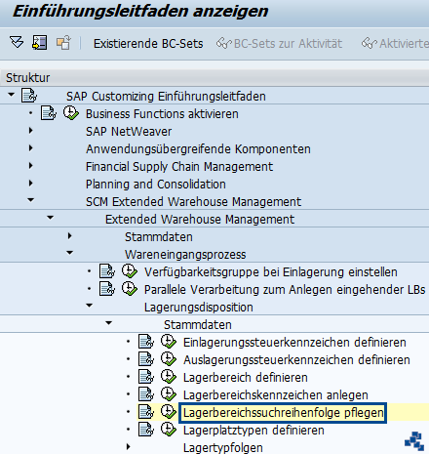Open documentation icon for SAP Customizing Einführungsleitfaden
Screen dimensions: 429x454
(29, 96)
